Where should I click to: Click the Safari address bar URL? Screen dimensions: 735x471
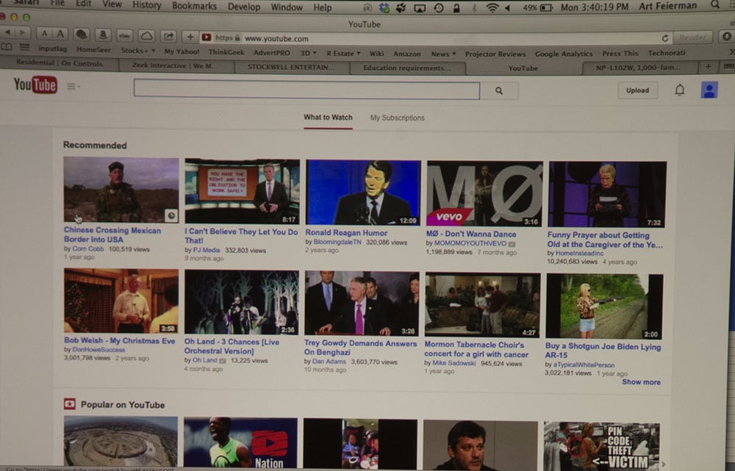coord(276,38)
